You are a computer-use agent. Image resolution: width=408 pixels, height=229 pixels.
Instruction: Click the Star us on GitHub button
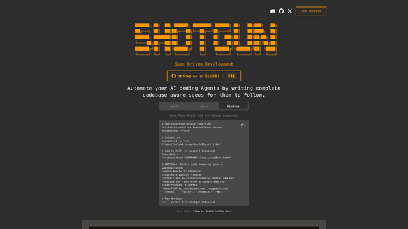click(204, 76)
